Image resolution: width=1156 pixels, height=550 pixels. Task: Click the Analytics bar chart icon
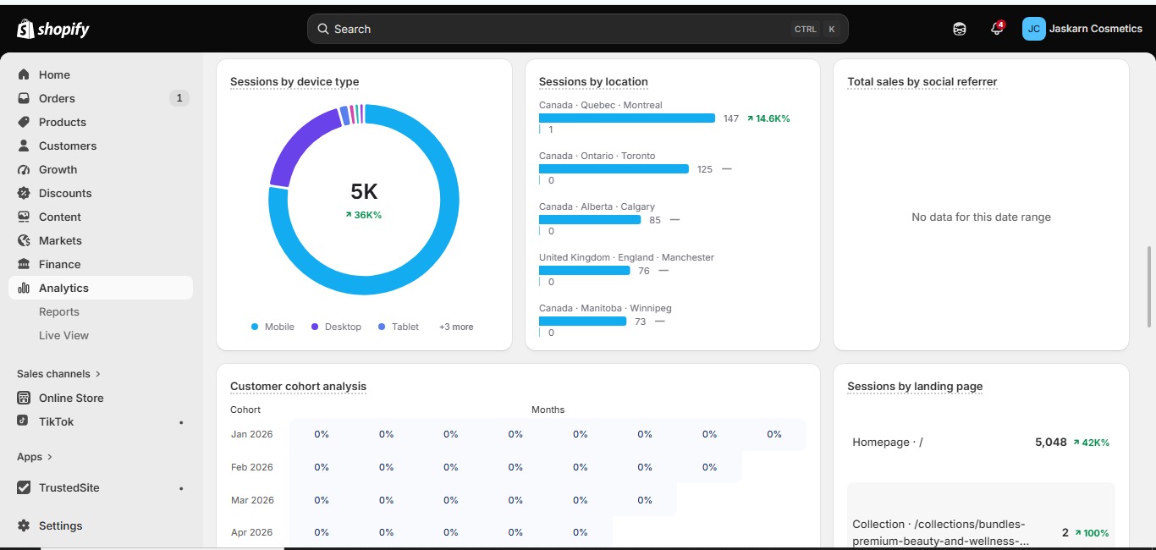[24, 288]
